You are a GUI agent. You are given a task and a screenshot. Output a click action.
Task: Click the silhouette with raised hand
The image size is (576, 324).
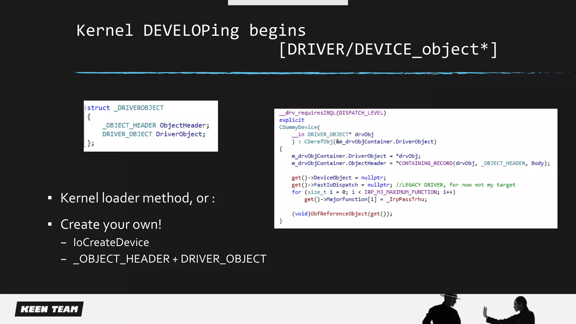(x=509, y=310)
